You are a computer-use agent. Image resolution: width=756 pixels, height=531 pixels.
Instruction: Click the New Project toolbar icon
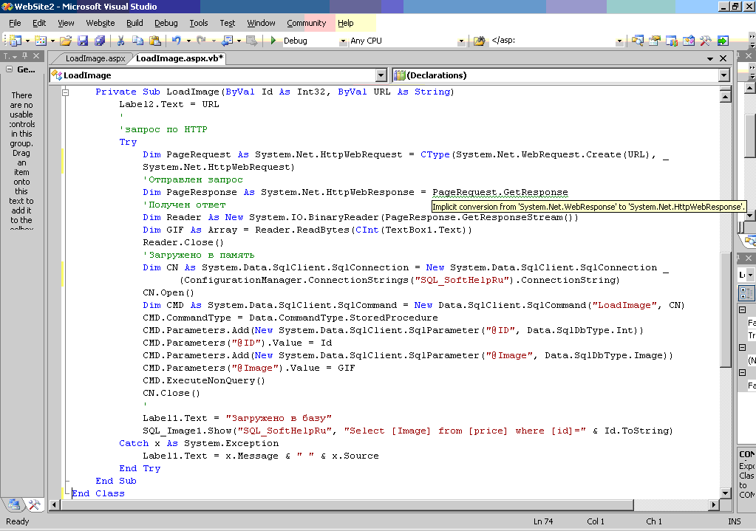click(x=16, y=41)
